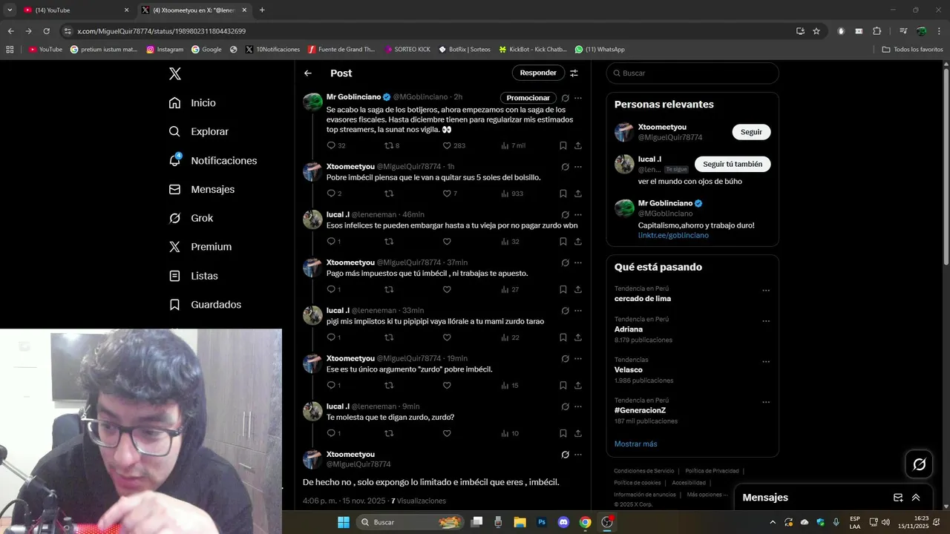
Task: Bookmark this page with star icon
Action: [816, 31]
